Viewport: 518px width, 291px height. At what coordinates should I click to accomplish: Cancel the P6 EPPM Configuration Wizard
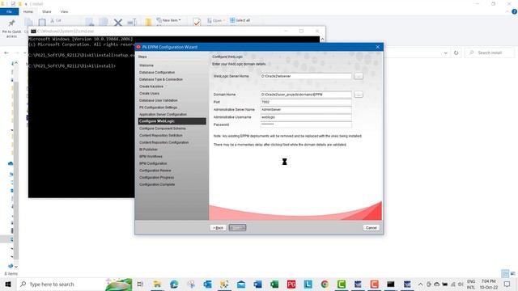[x=371, y=228]
